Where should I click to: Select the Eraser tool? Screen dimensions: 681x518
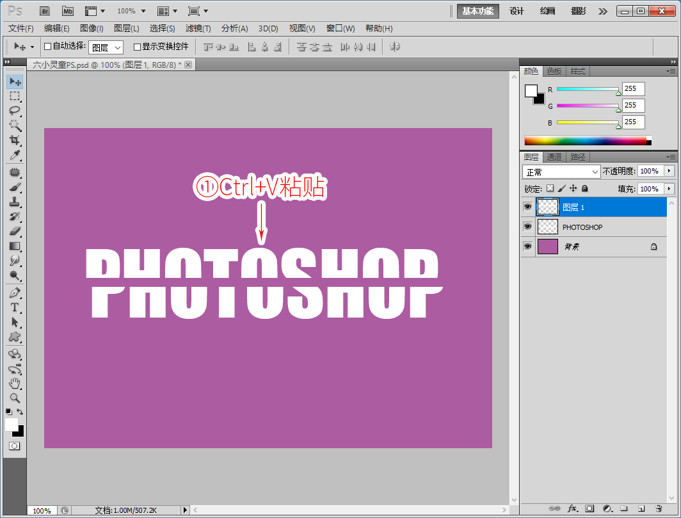[15, 231]
